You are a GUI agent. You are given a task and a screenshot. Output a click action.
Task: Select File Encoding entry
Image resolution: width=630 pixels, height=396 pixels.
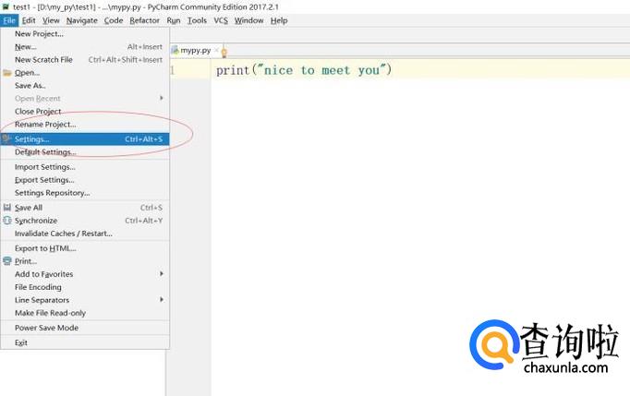pos(85,287)
